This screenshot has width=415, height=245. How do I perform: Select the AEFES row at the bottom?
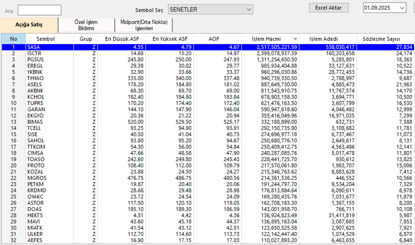(x=207, y=240)
